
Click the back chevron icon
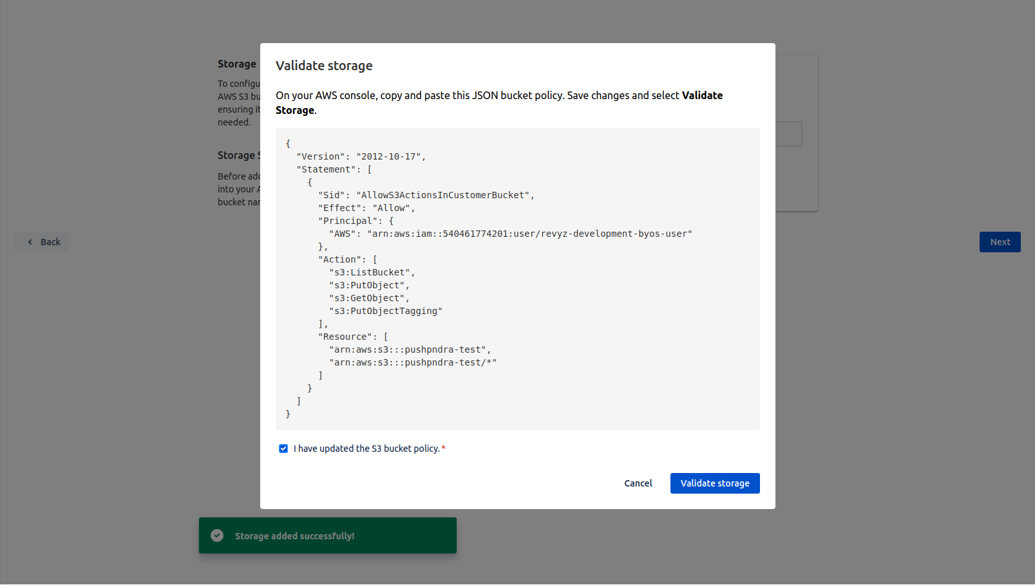[x=30, y=242]
